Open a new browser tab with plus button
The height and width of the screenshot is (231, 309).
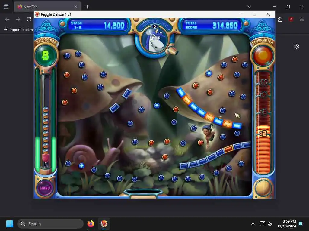(87, 7)
